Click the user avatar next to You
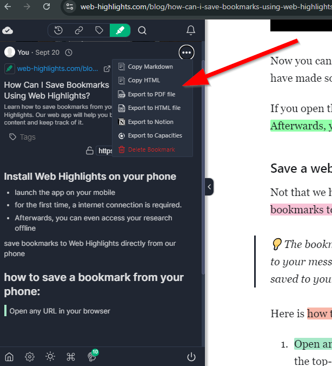Viewport: 332px width, 366px height. (10, 52)
